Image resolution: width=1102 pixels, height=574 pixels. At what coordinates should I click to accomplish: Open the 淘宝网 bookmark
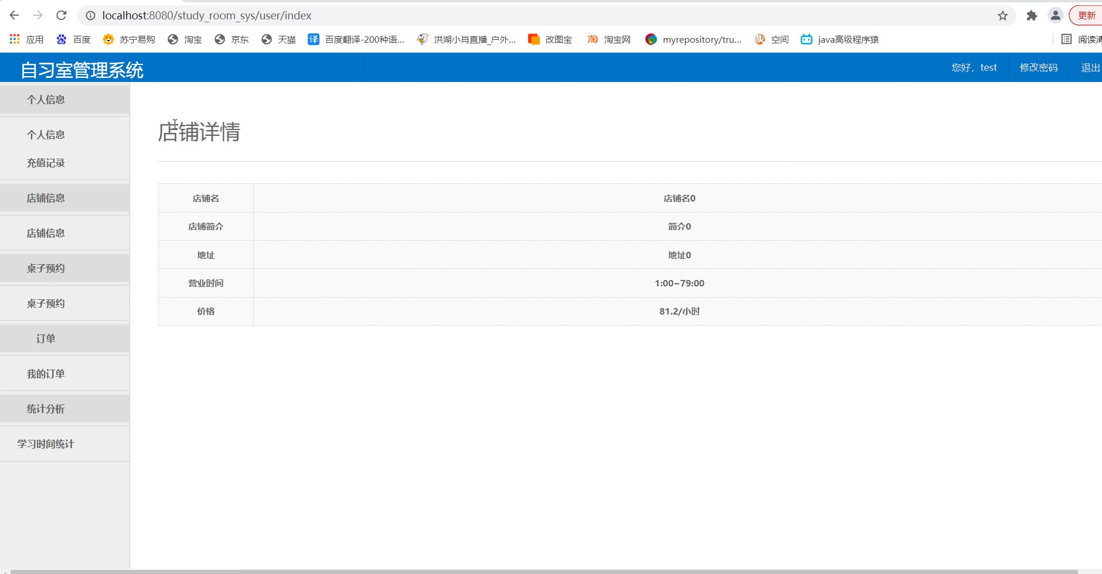pos(609,39)
